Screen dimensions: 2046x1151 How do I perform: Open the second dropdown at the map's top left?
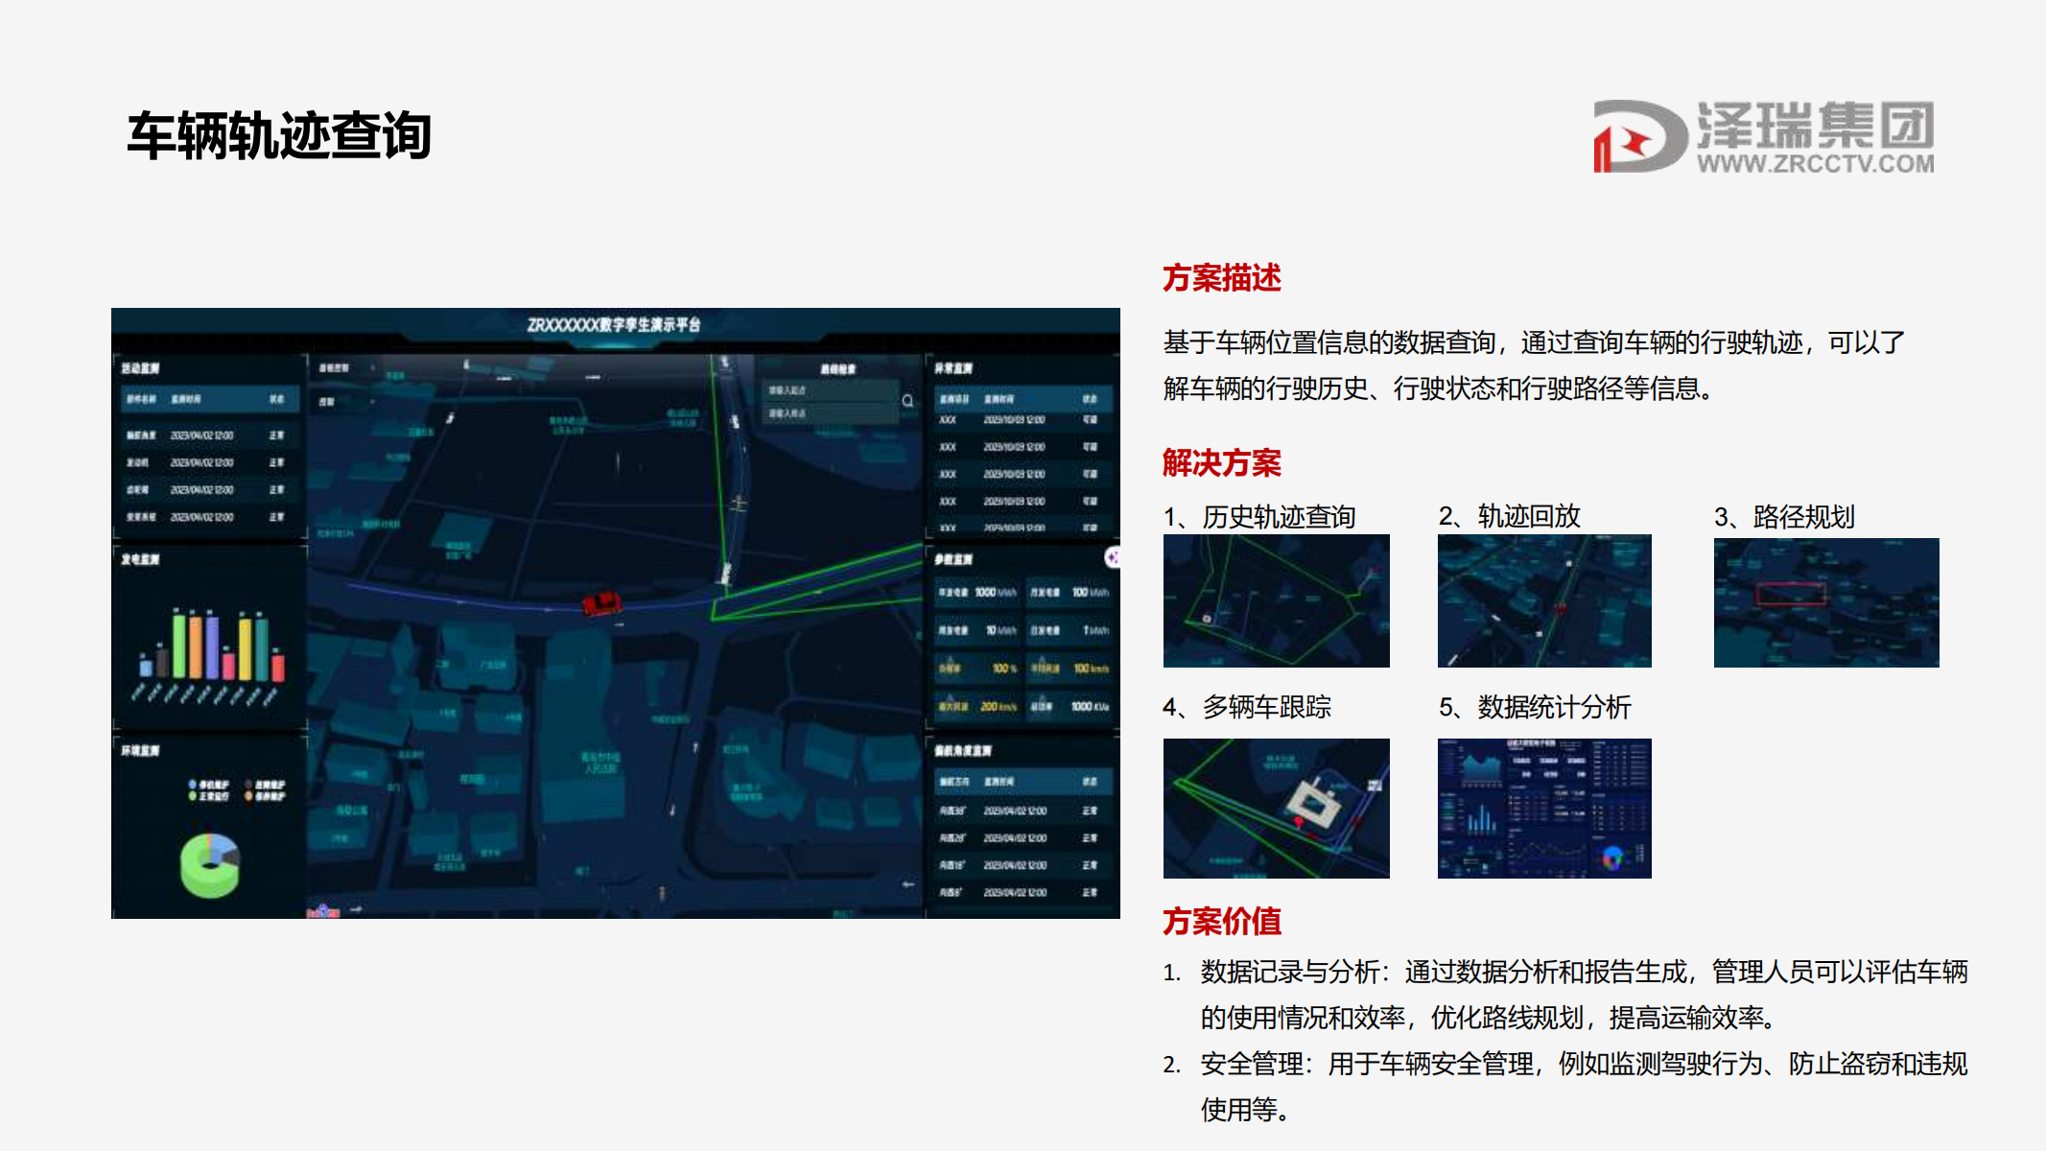pyautogui.click(x=345, y=402)
